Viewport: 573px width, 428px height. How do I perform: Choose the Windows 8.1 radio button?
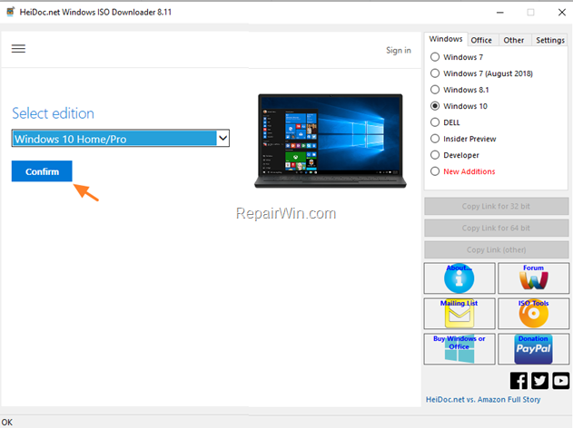pyautogui.click(x=435, y=90)
